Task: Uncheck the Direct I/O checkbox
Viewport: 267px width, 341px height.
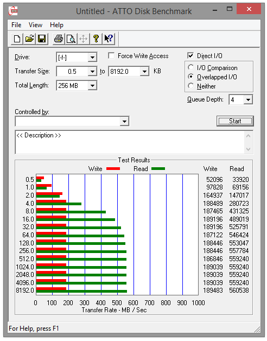Action: pyautogui.click(x=190, y=56)
